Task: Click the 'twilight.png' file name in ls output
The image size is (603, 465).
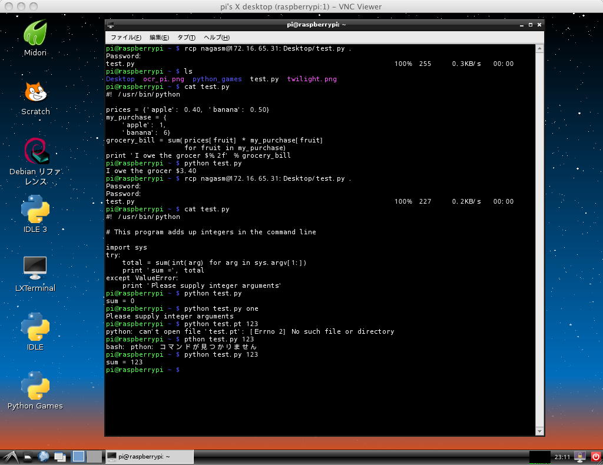Action: [x=312, y=79]
